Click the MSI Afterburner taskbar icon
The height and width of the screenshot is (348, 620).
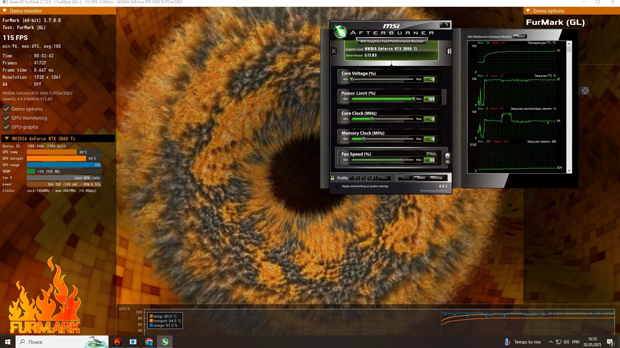165,342
